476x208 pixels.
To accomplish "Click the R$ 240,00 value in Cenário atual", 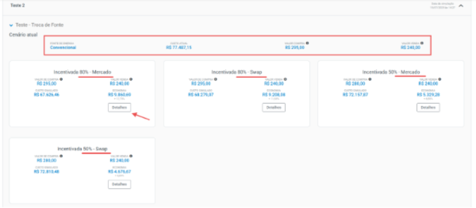I will coord(410,48).
